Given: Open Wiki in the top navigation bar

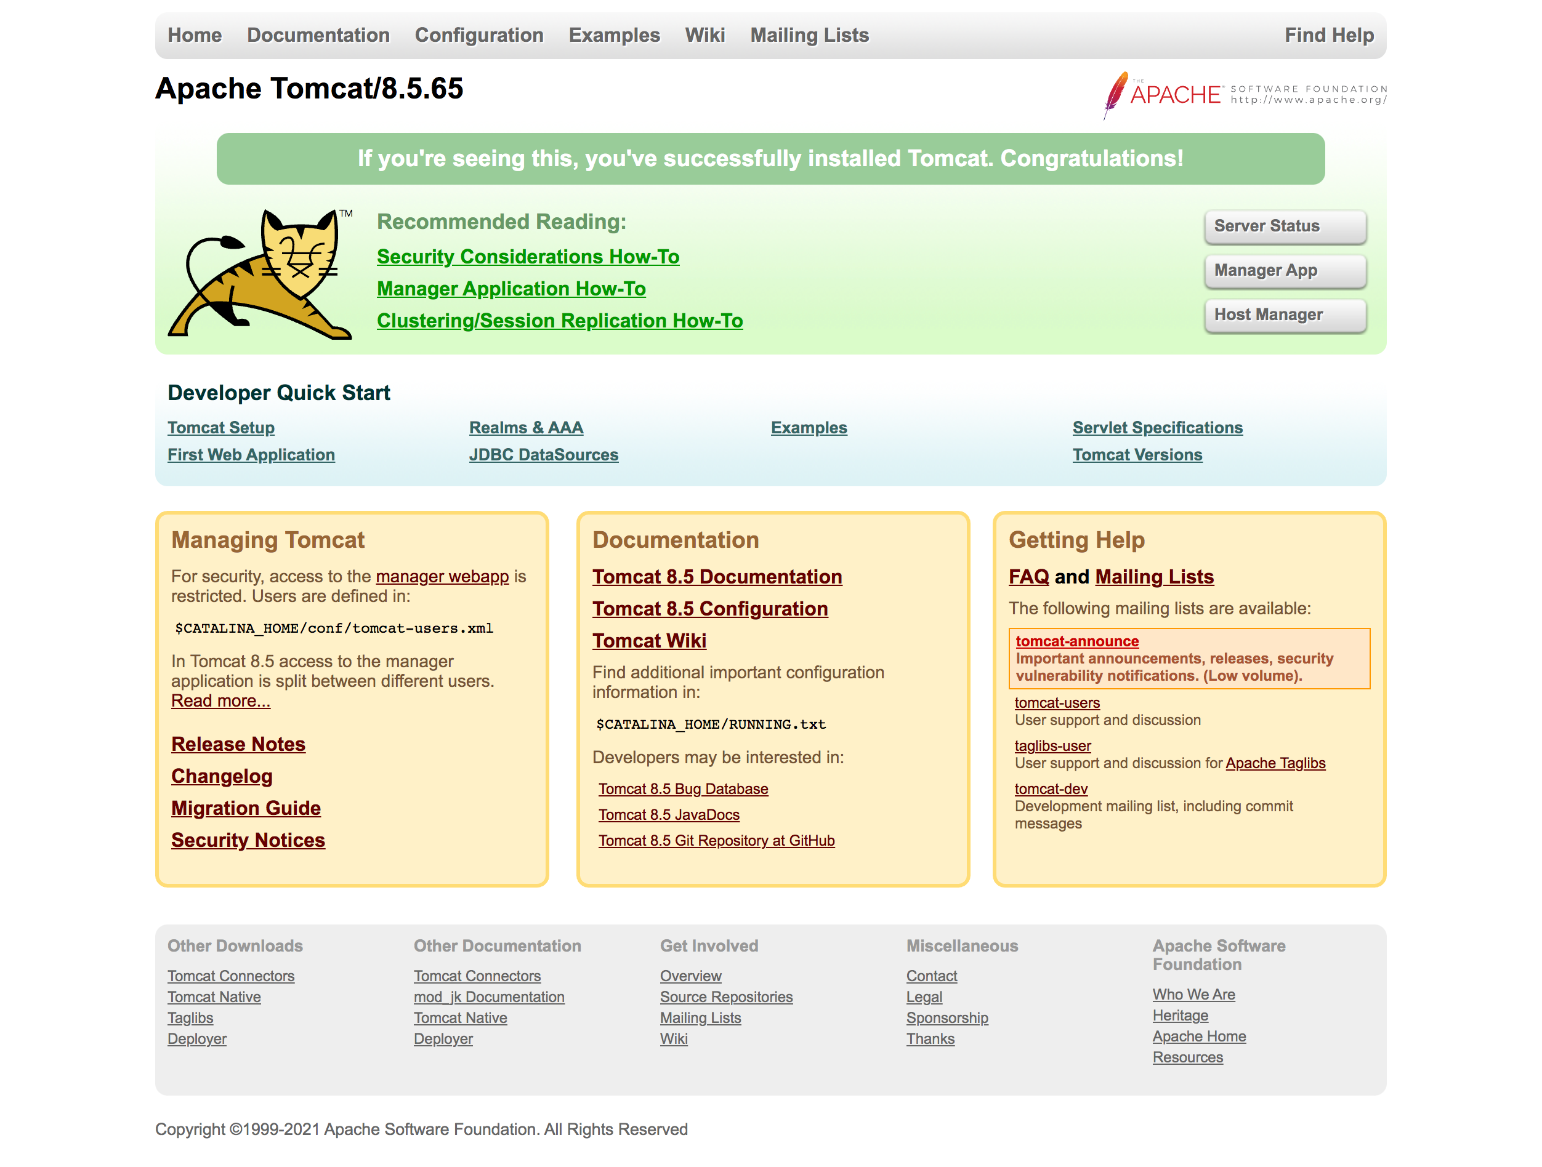Looking at the screenshot, I should (704, 35).
